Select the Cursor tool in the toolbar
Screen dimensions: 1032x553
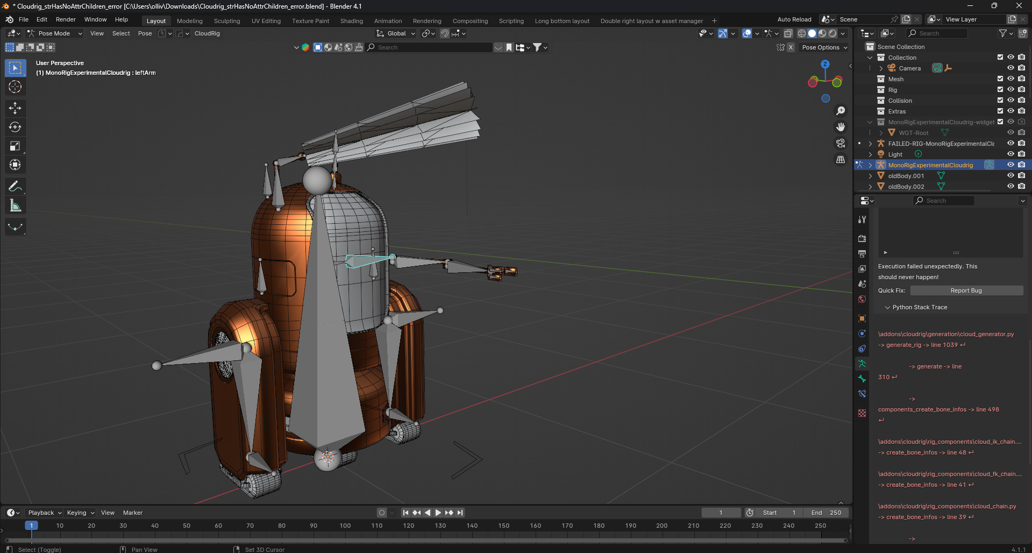(x=15, y=87)
